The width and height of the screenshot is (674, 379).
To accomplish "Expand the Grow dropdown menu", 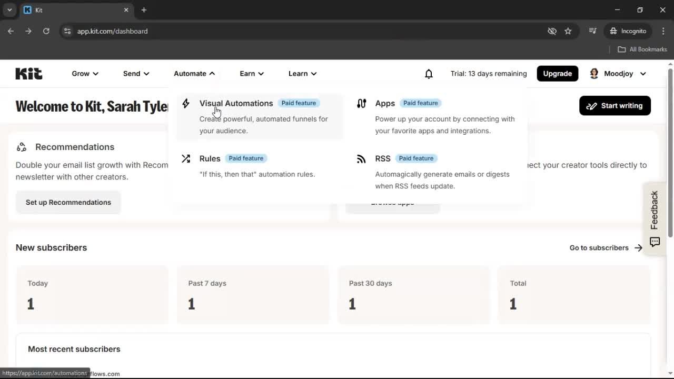I will [x=85, y=74].
